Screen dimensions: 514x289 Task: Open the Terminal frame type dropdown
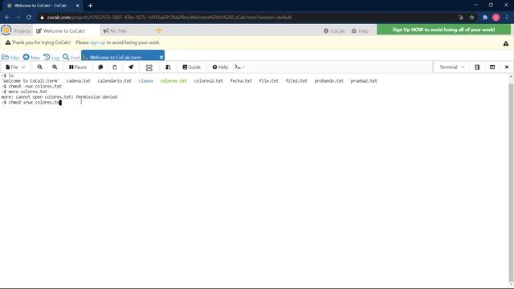[x=452, y=67]
